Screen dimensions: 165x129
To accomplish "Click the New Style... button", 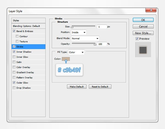I will [x=143, y=33].
